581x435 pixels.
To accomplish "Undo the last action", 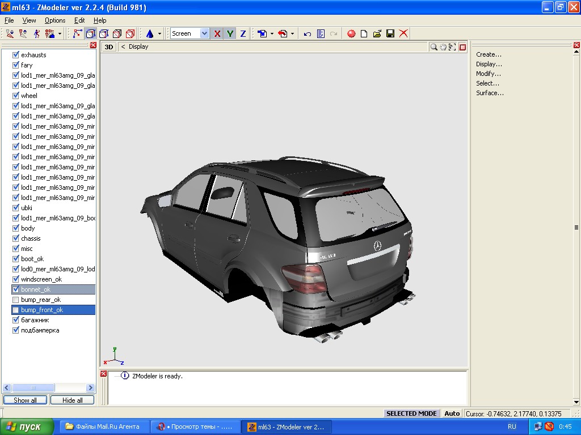I will [x=307, y=33].
